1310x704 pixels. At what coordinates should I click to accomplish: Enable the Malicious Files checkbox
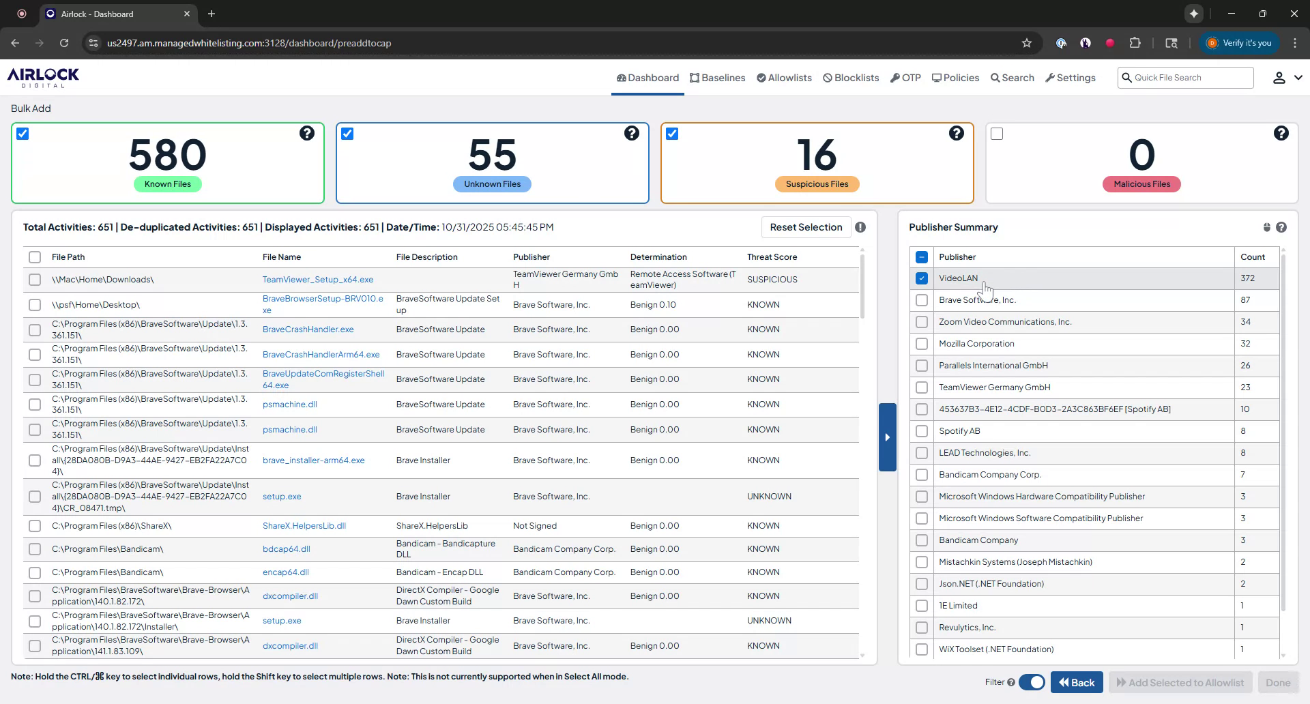pos(997,134)
